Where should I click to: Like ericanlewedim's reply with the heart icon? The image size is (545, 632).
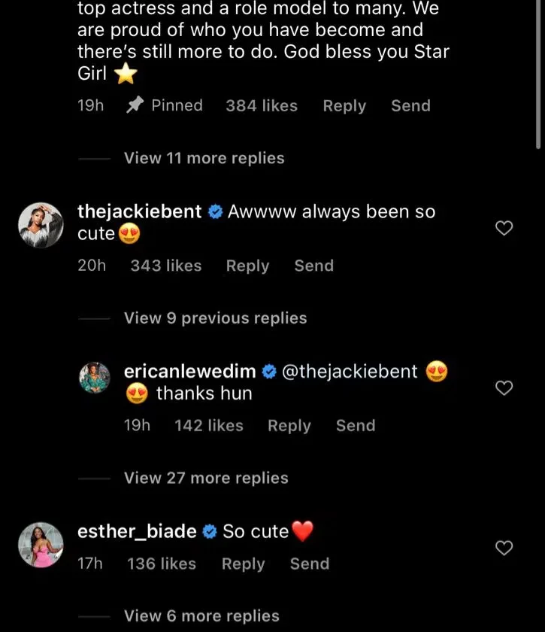click(x=505, y=387)
